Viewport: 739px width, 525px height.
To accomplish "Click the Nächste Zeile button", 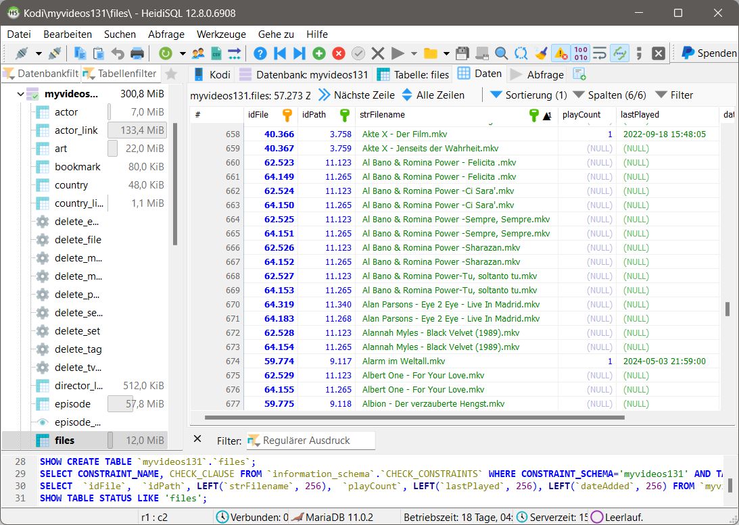I will [x=356, y=95].
